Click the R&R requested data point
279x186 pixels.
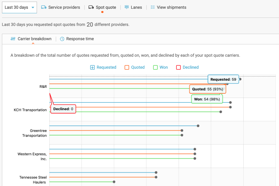click(240, 79)
